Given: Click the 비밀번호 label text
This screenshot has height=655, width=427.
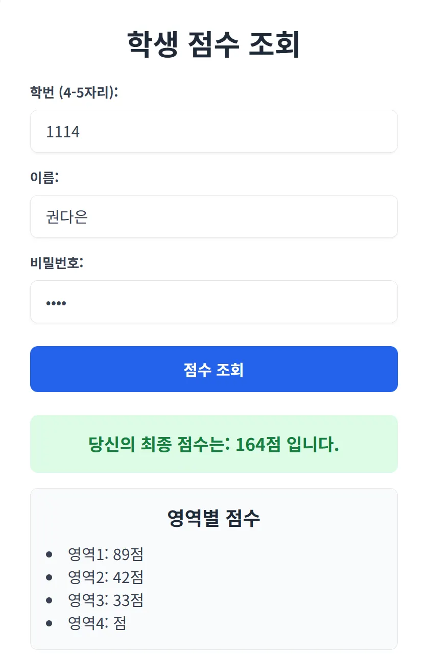Looking at the screenshot, I should pyautogui.click(x=57, y=263).
